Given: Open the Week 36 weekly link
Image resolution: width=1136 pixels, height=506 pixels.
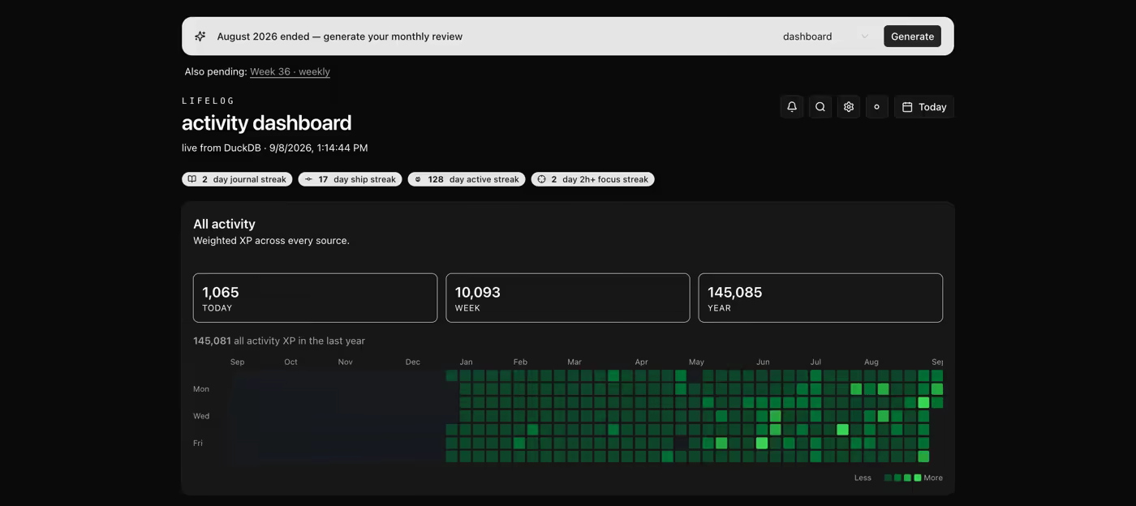Looking at the screenshot, I should click(x=290, y=71).
